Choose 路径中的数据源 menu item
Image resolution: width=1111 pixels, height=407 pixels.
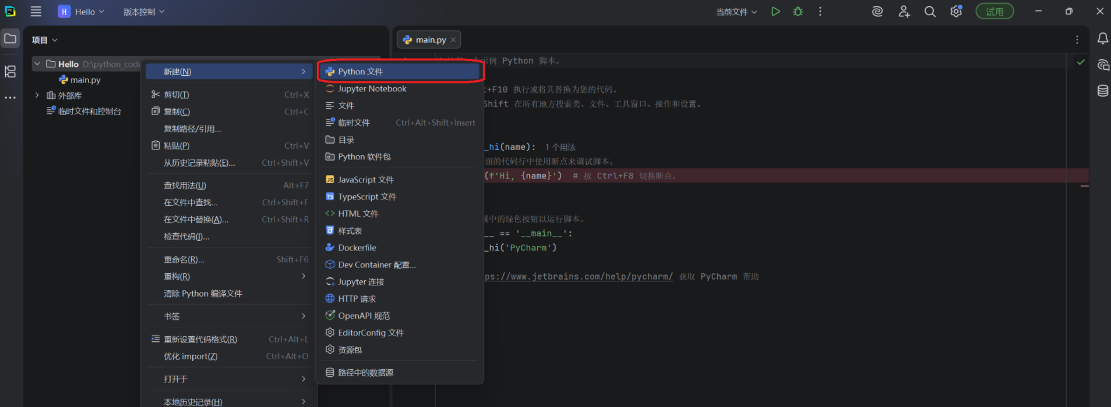pos(400,373)
